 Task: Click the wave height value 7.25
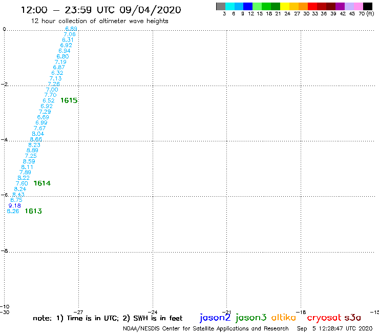pyautogui.click(x=31, y=156)
